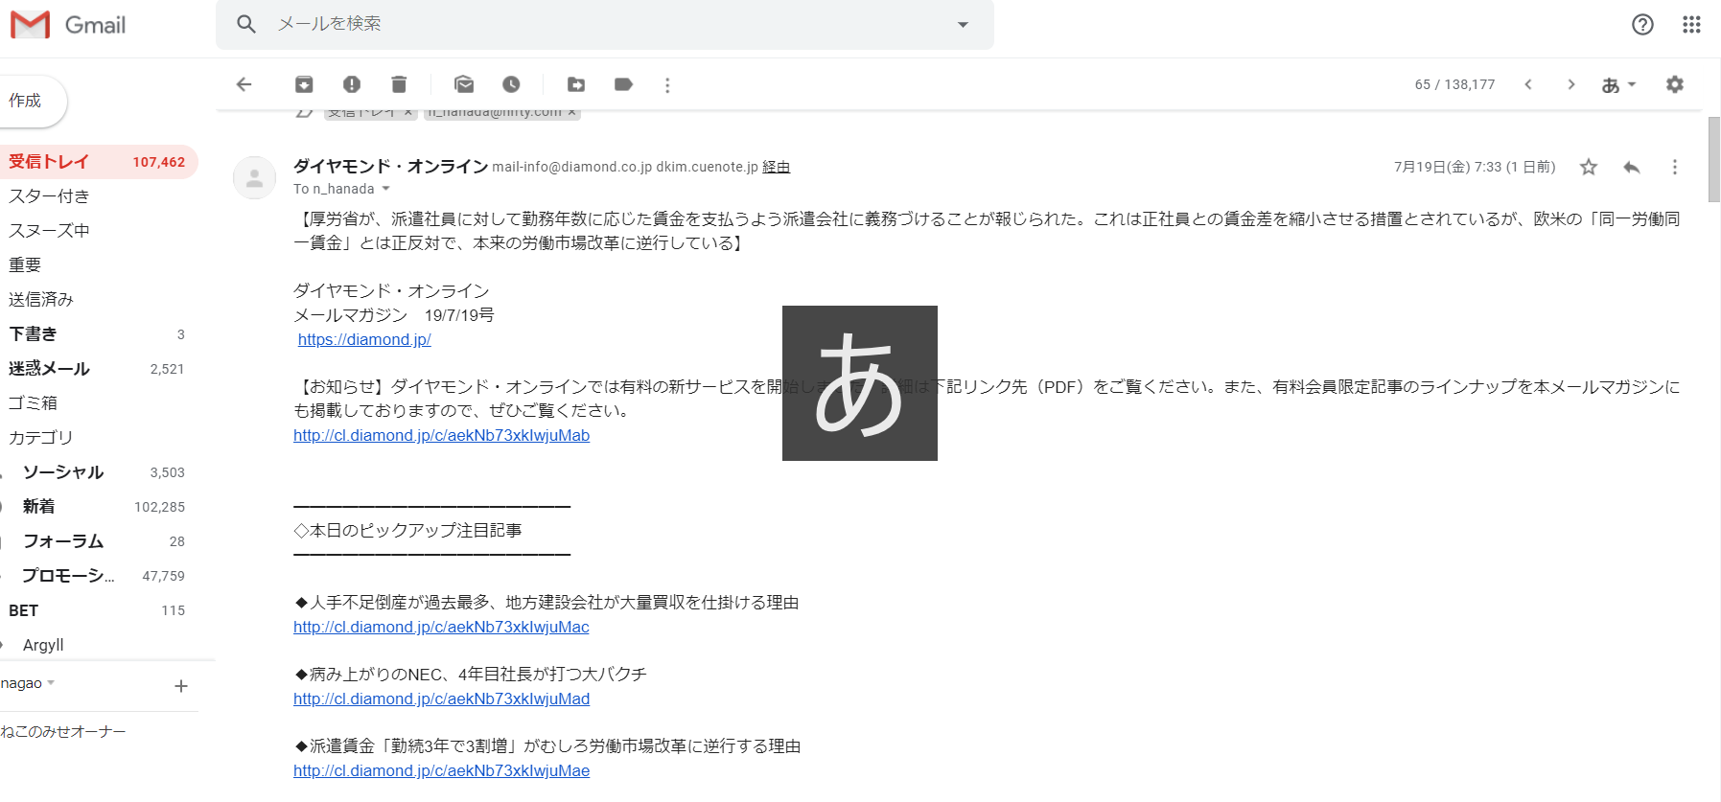Click message counter 65 / 138,177
The image size is (1721, 802).
click(1454, 84)
